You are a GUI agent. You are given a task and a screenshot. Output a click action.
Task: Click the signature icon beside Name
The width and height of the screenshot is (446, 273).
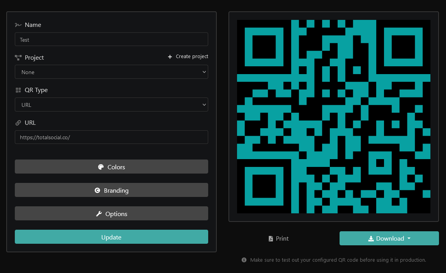18,25
